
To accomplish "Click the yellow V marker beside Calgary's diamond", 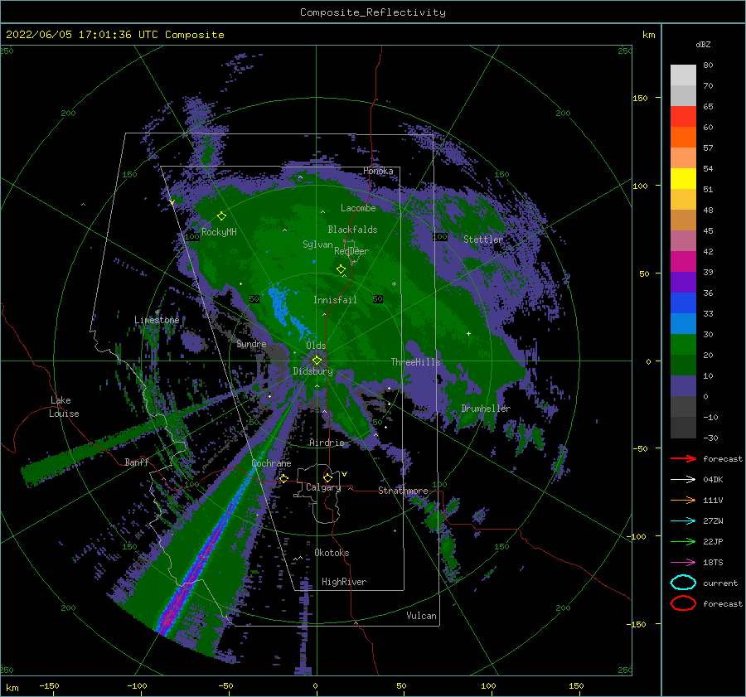I will pyautogui.click(x=345, y=474).
